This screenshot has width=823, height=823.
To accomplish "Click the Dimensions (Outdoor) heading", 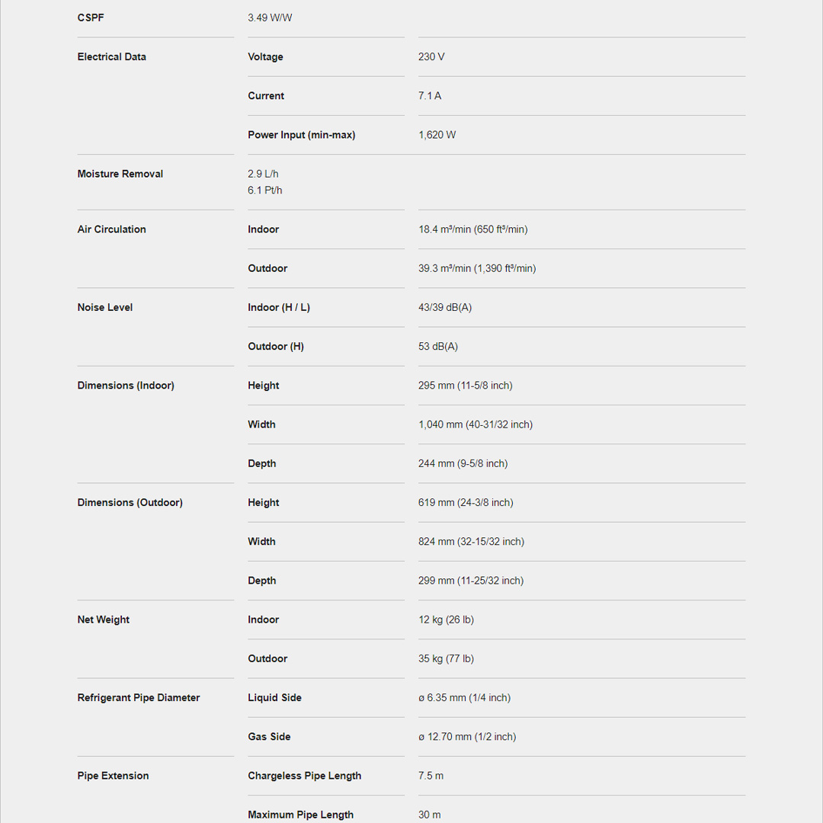I will (x=130, y=503).
